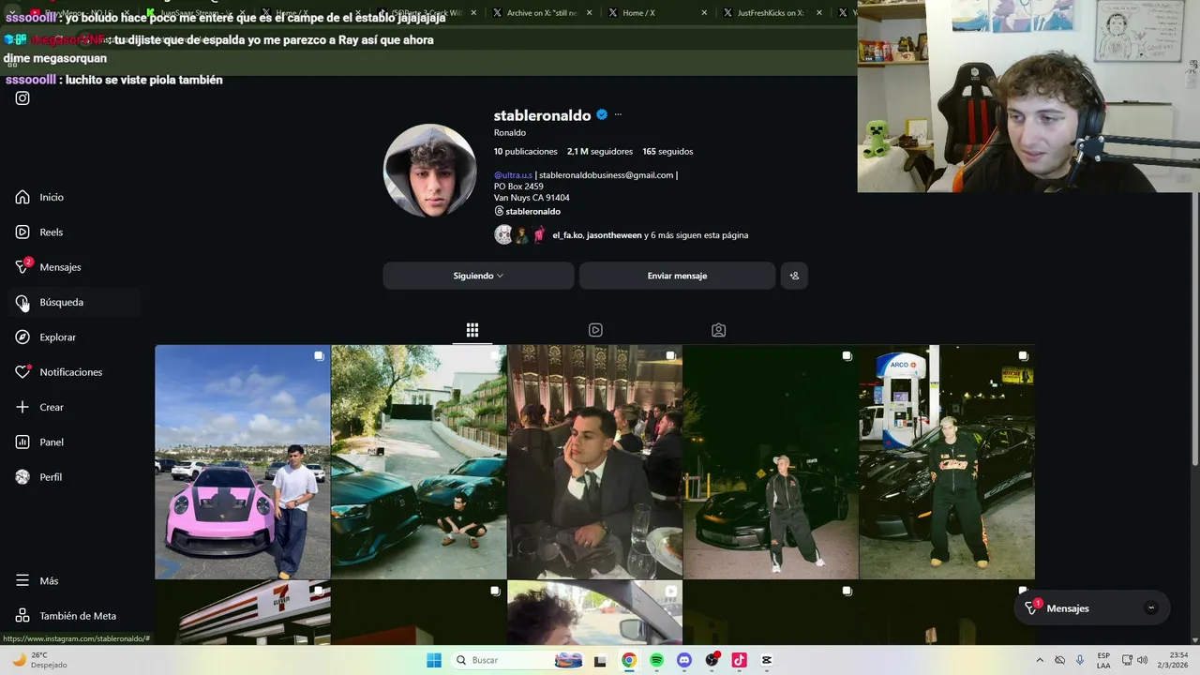The width and height of the screenshot is (1200, 675).
Task: Open the Más menu
Action: point(75,581)
